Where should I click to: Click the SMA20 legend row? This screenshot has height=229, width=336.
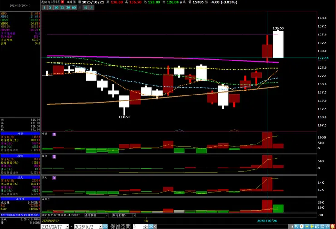click(20, 20)
